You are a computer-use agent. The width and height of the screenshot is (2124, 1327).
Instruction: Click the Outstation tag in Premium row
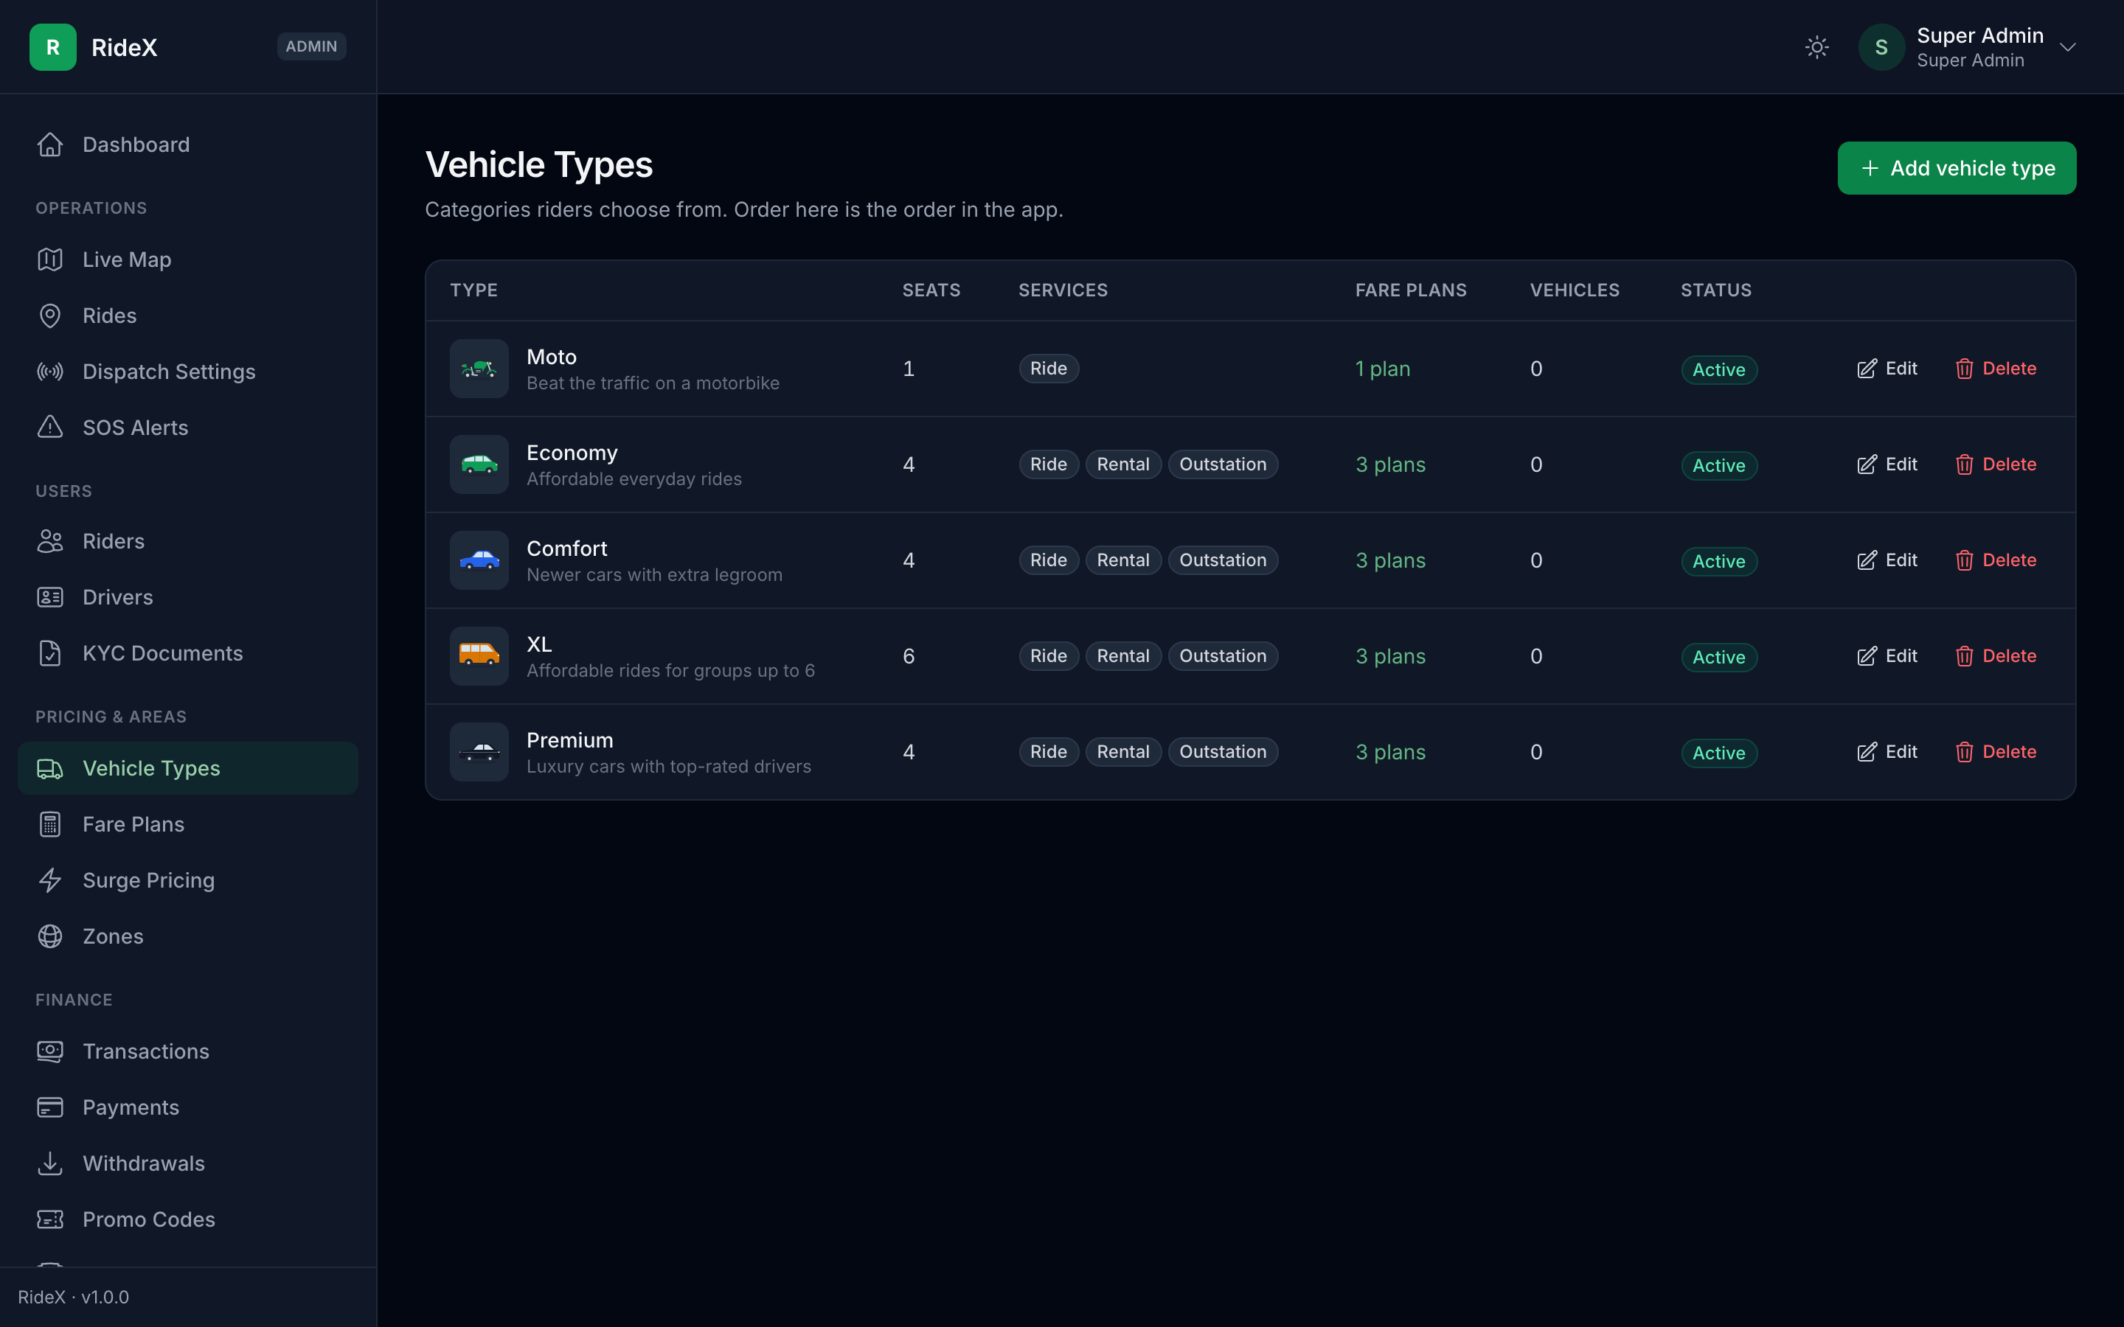point(1223,752)
